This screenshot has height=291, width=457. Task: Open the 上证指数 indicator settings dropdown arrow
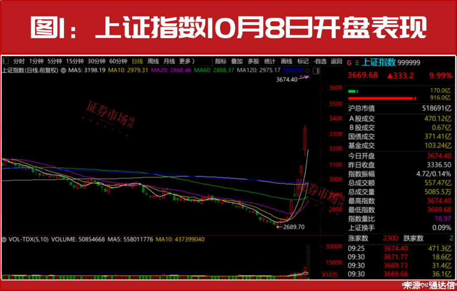63,71
